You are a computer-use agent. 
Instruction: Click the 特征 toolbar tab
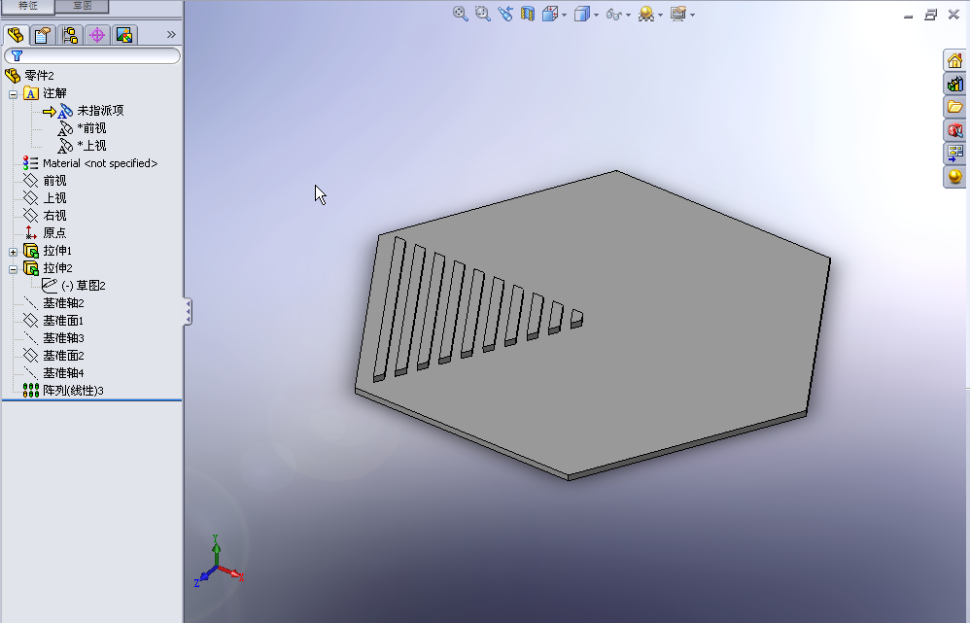(28, 6)
